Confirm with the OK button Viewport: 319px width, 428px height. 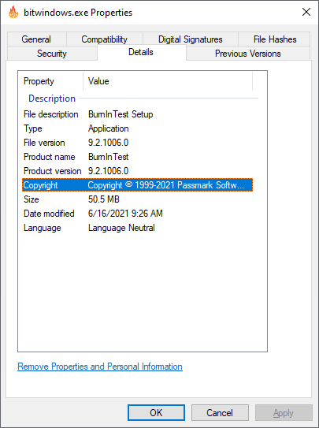coord(156,412)
